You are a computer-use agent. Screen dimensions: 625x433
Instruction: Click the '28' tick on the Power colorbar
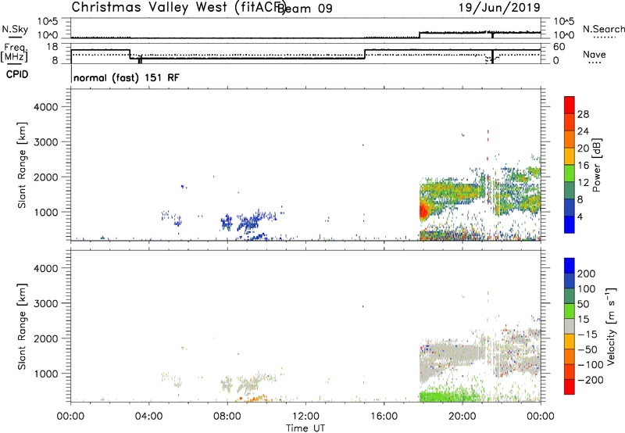click(583, 114)
